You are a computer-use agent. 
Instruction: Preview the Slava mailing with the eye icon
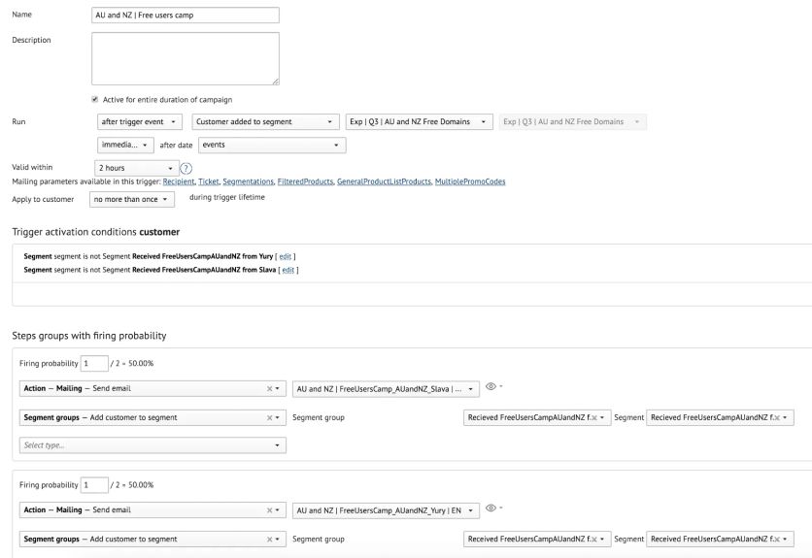click(491, 386)
